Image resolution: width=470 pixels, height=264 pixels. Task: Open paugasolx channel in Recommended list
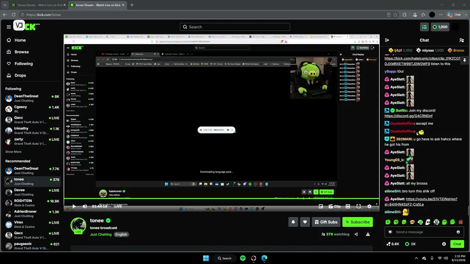32,246
